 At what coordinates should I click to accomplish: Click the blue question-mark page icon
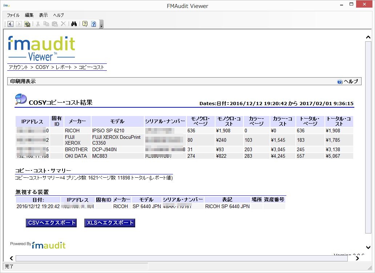[x=94, y=24]
